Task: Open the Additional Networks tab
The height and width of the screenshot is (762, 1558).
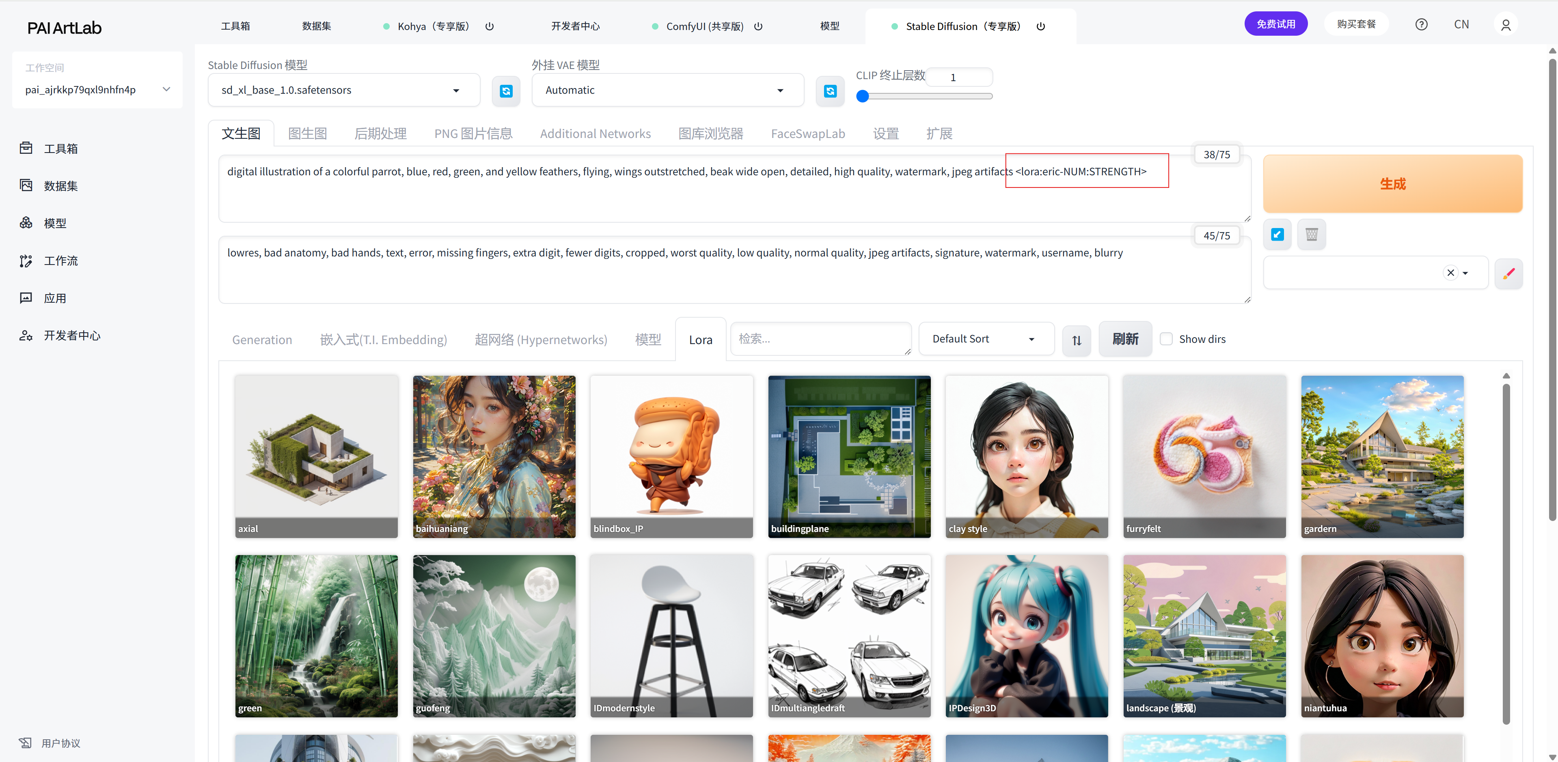Action: point(595,133)
